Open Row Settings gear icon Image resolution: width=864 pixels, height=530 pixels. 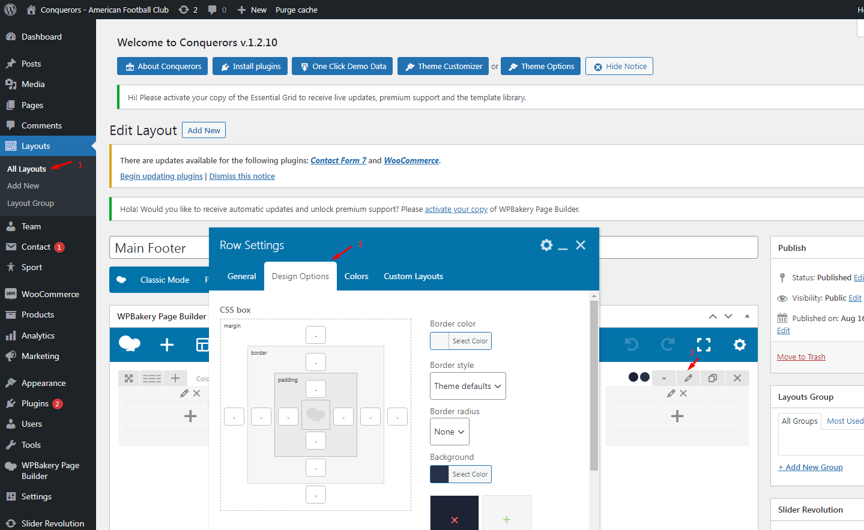(546, 245)
